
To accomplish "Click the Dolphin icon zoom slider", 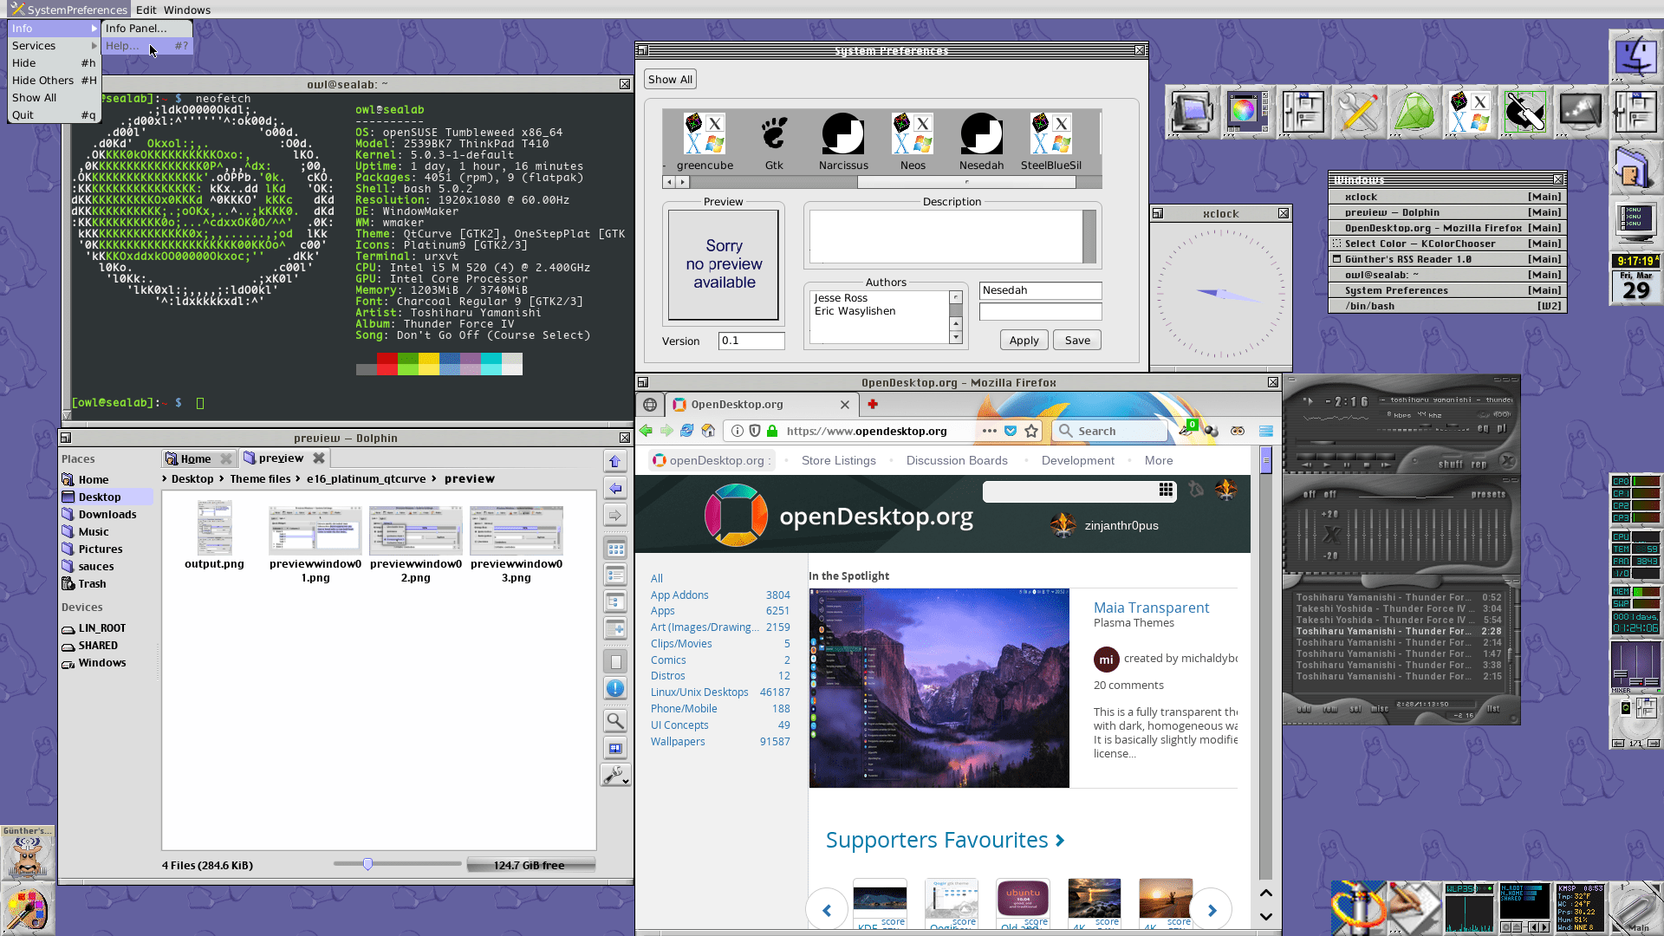I will tap(368, 864).
